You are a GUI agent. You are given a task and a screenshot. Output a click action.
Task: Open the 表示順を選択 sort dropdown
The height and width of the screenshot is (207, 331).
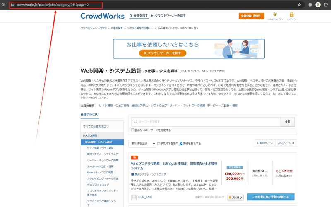pos(142,144)
